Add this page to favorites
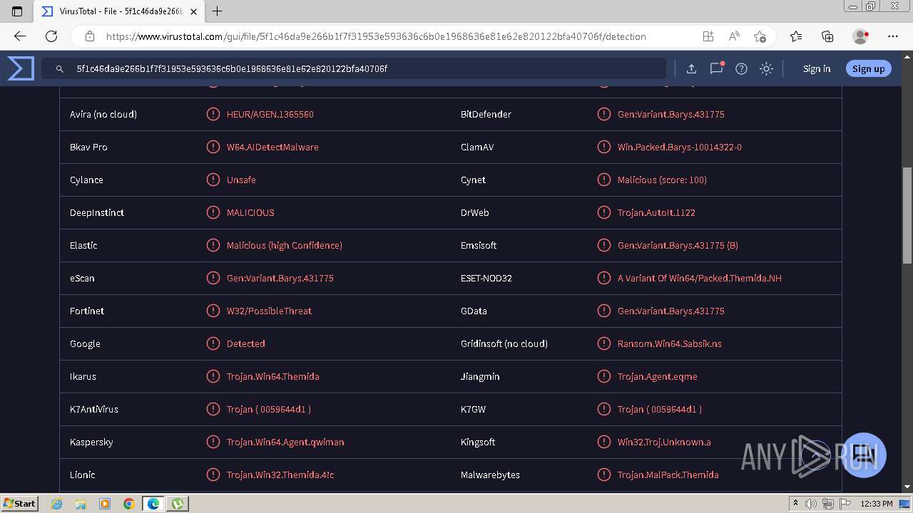913x513 pixels. [760, 36]
